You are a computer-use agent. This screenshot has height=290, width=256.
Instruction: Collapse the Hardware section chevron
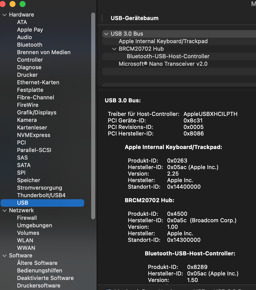(x=5, y=15)
